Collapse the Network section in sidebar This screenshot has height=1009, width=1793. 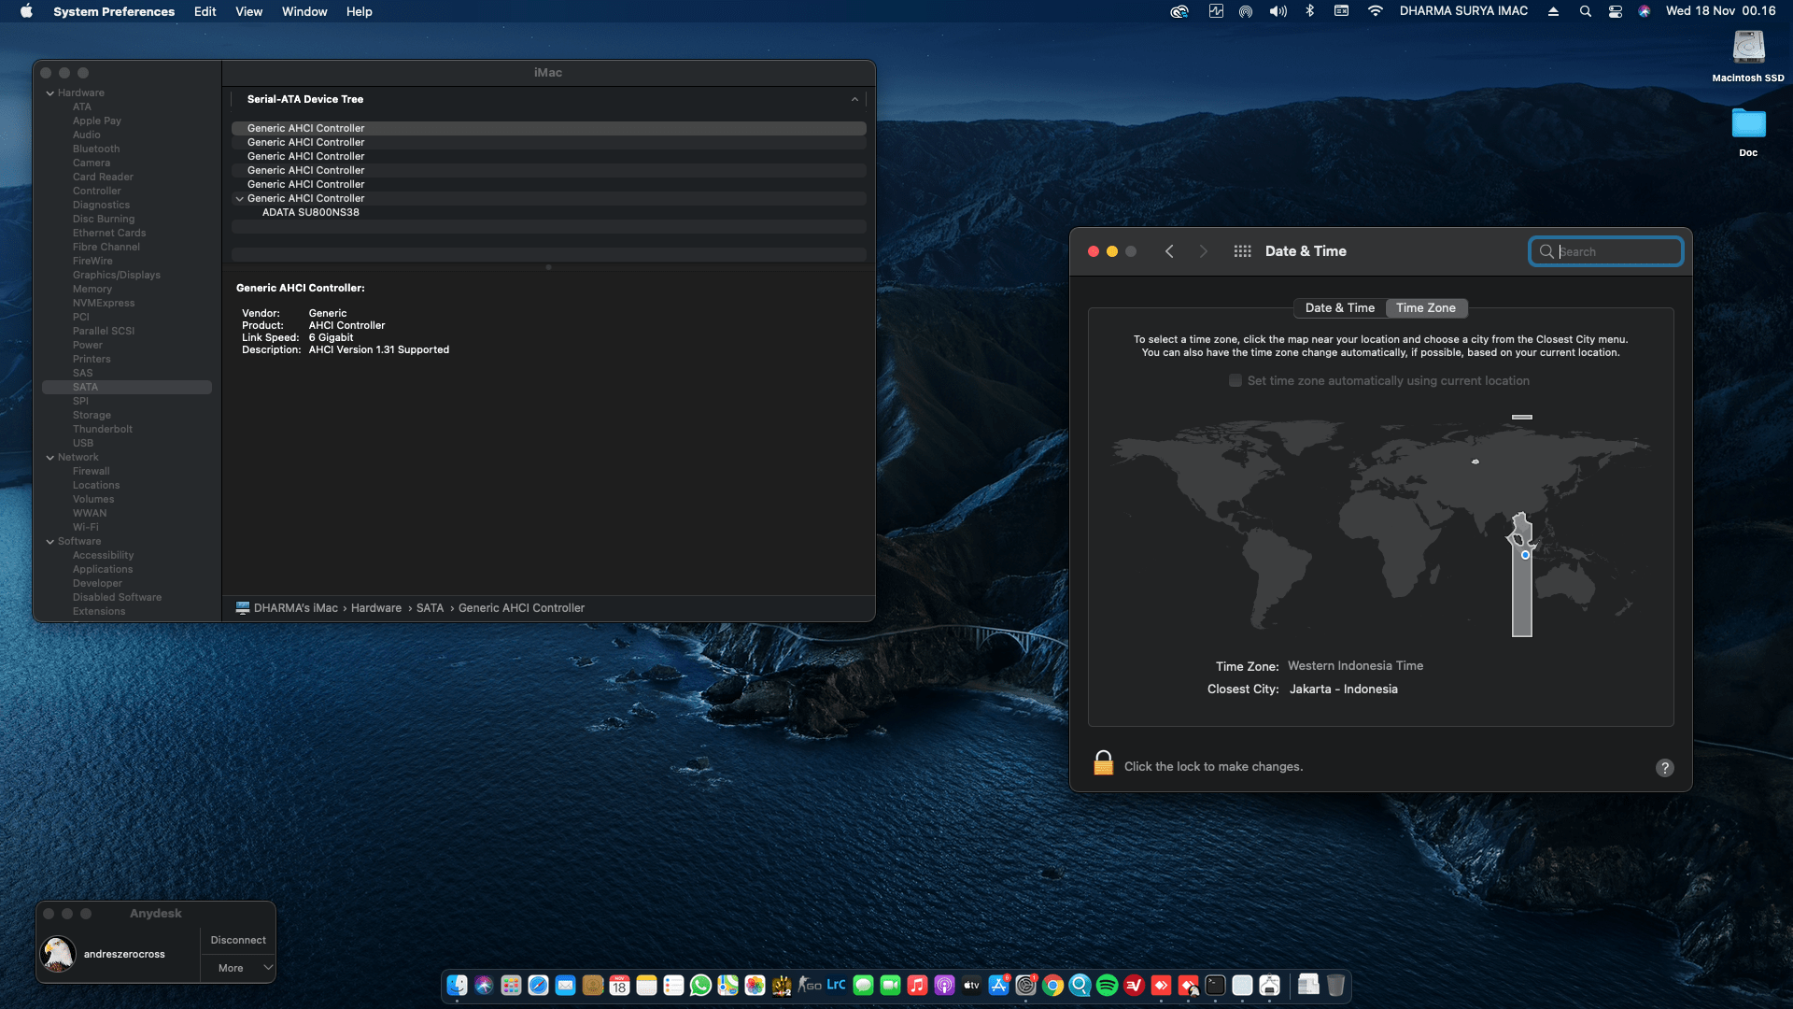click(x=50, y=458)
